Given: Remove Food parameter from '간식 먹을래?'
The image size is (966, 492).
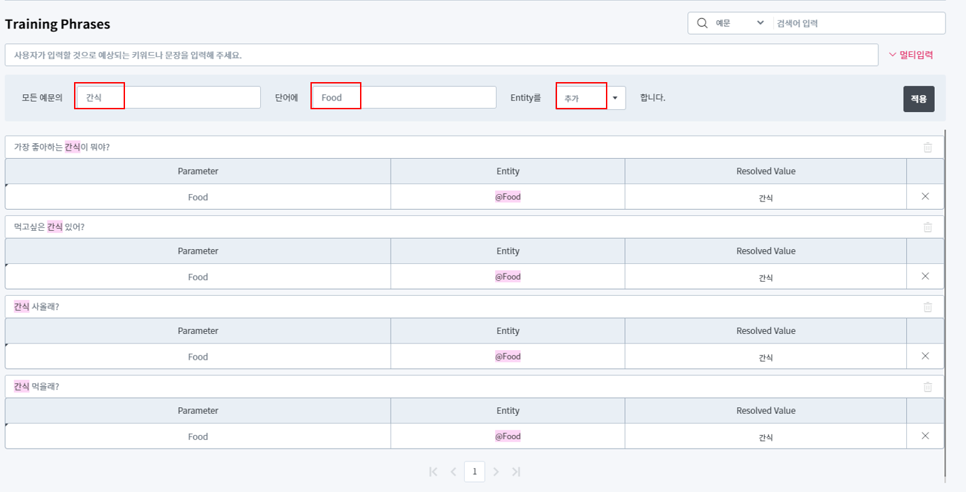Looking at the screenshot, I should pos(925,436).
